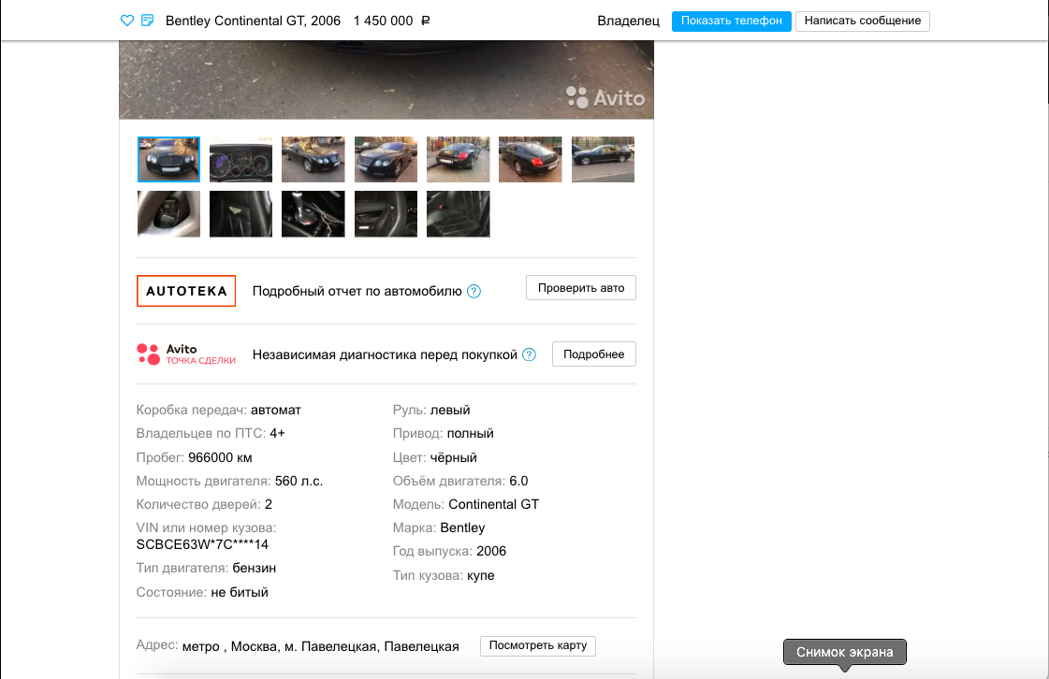Click the price 1 450 000 ₽
The image size is (1049, 679).
pyautogui.click(x=391, y=21)
